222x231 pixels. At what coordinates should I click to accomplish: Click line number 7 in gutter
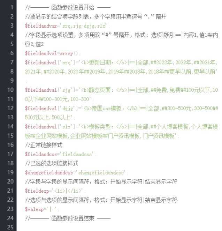[x=12, y=62]
